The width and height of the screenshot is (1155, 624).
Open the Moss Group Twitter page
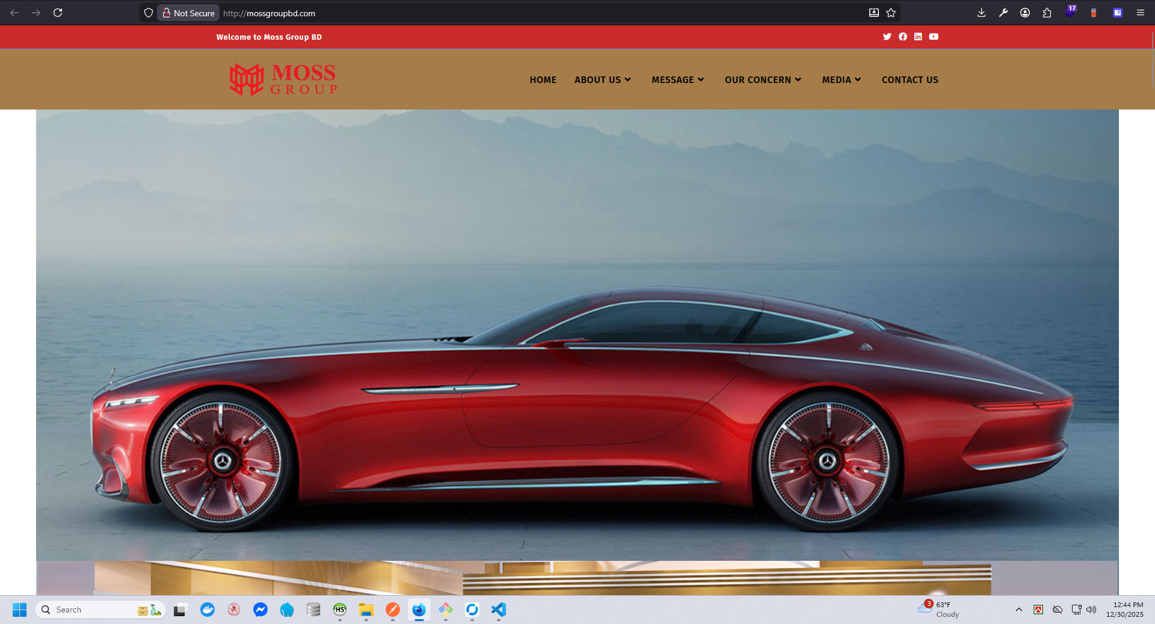point(887,37)
